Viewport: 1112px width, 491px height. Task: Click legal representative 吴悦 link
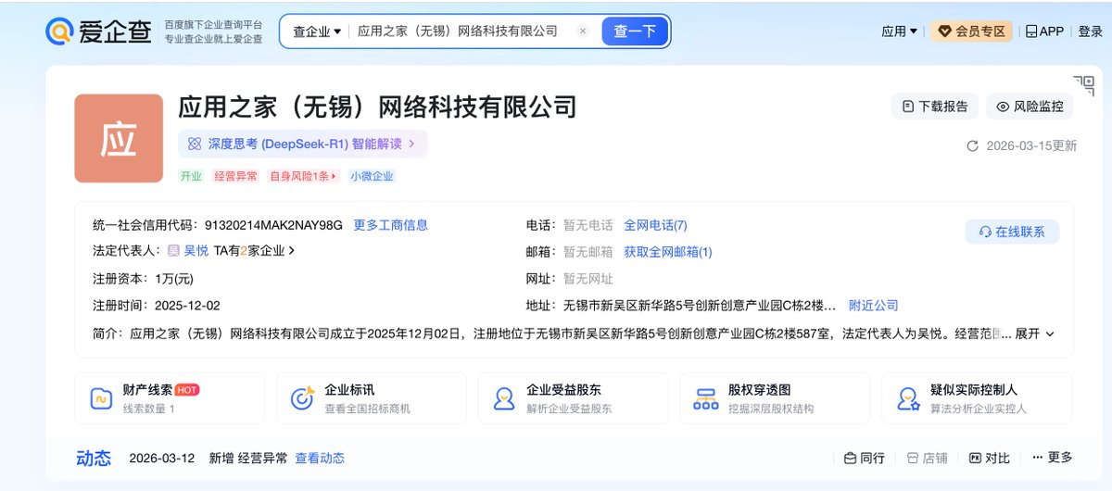[196, 250]
